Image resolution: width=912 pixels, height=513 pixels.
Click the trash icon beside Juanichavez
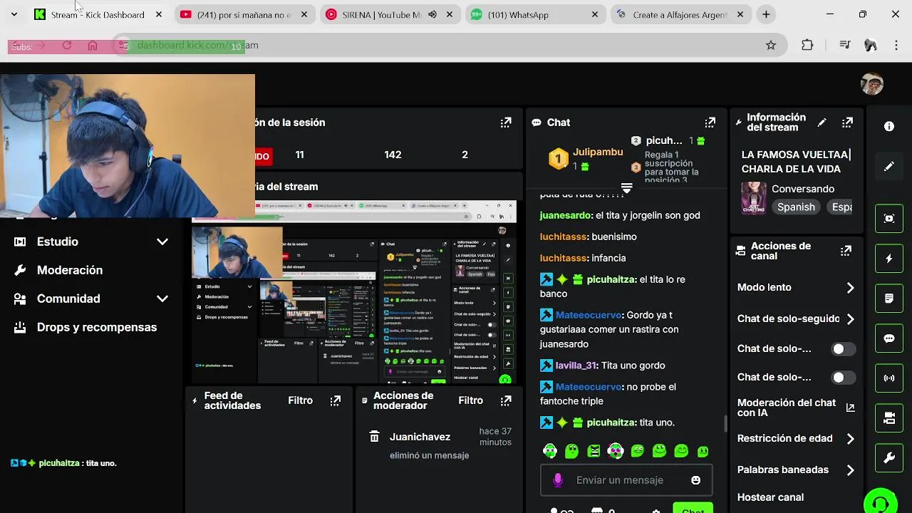click(x=374, y=437)
